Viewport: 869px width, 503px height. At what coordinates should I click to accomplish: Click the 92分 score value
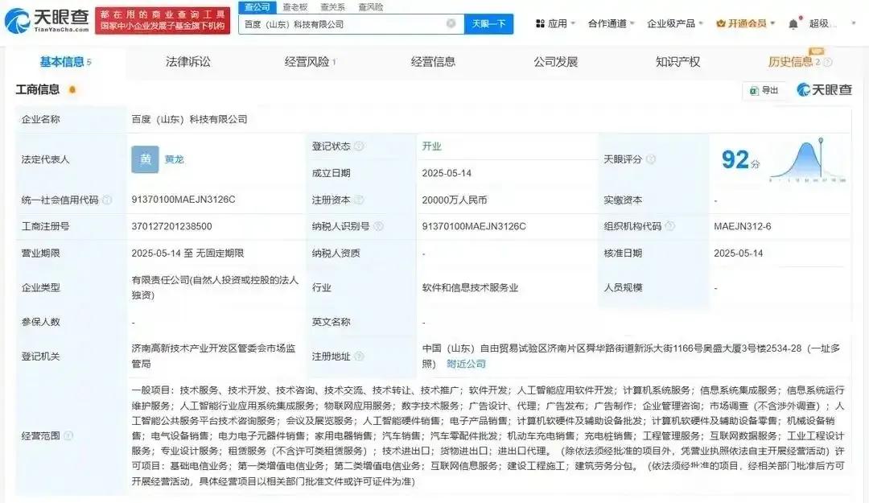[x=740, y=160]
